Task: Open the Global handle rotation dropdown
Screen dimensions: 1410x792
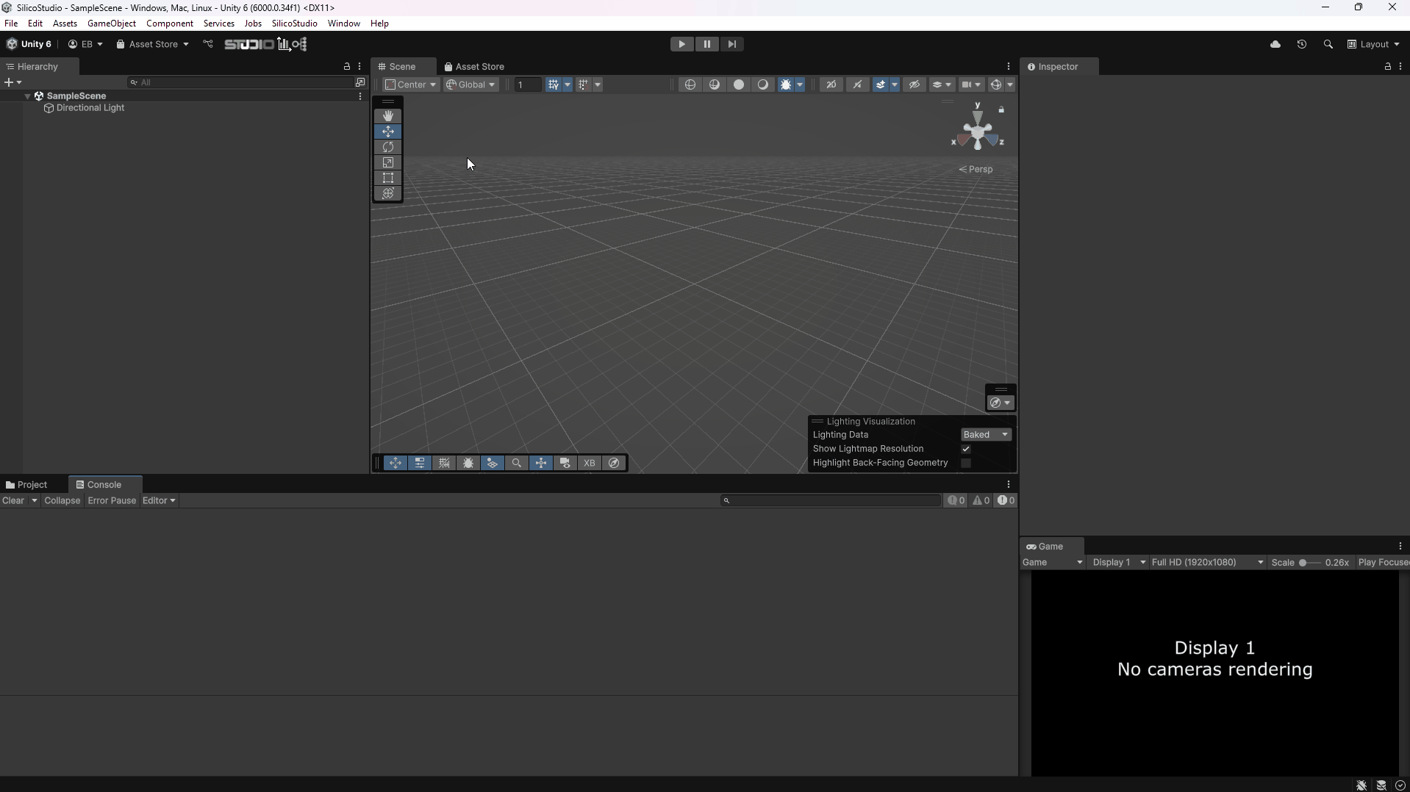Action: (471, 84)
